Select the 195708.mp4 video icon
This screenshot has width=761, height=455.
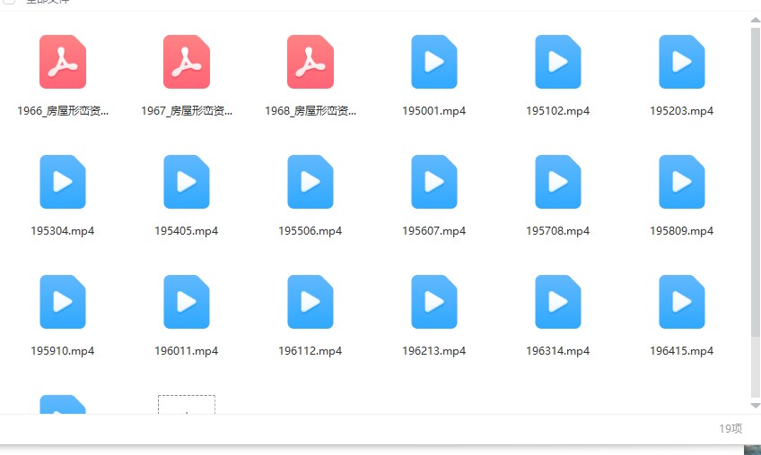(557, 182)
